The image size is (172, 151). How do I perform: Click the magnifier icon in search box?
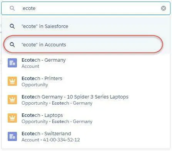coord(12,8)
